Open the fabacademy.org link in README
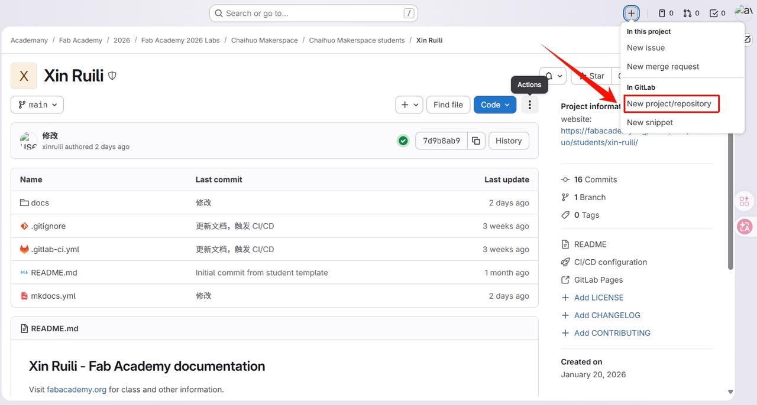Viewport: 757px width, 405px height. click(x=77, y=390)
